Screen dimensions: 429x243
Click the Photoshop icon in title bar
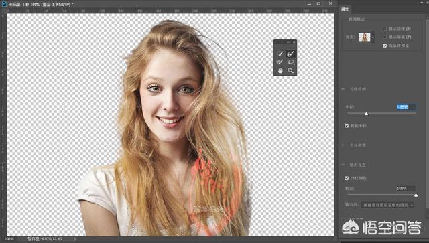pos(4,4)
